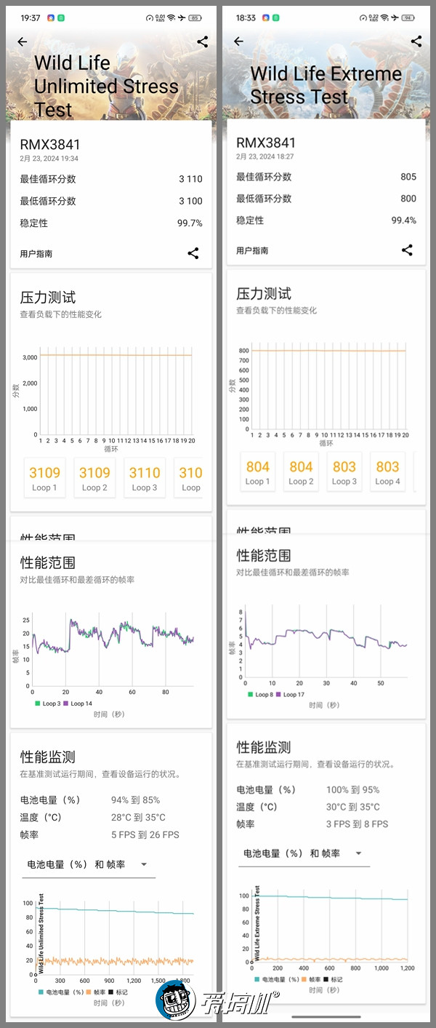Share Wild Life Unlimited result from top bar
436x1028 pixels.
click(x=203, y=42)
